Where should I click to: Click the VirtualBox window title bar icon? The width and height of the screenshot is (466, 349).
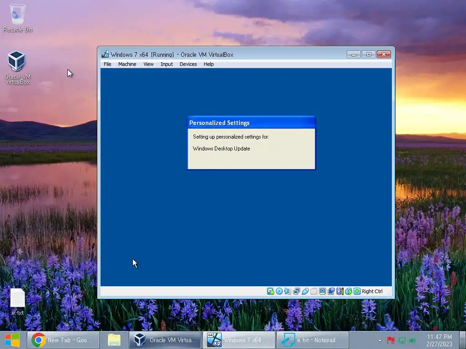click(105, 55)
